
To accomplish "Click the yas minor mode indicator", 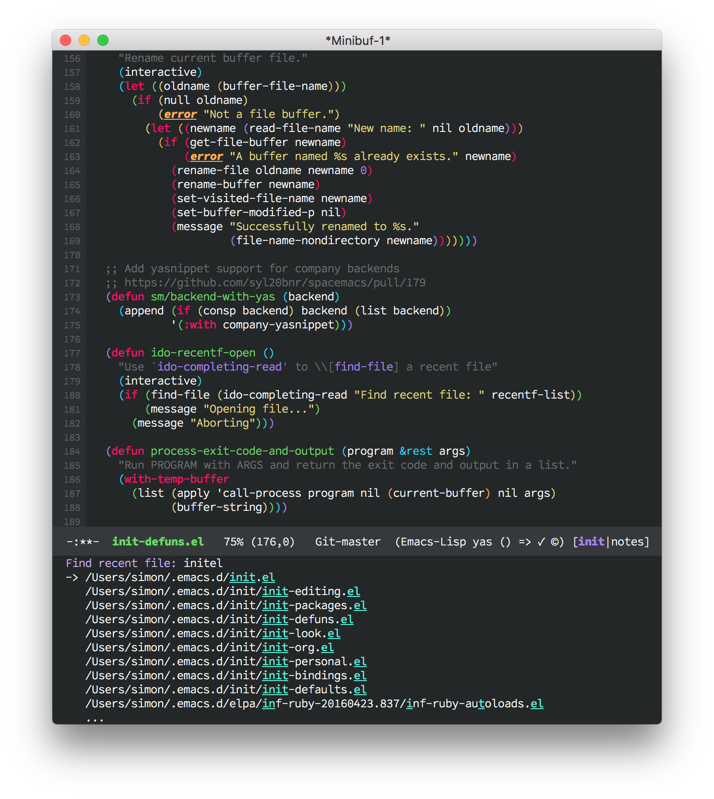I will [482, 542].
